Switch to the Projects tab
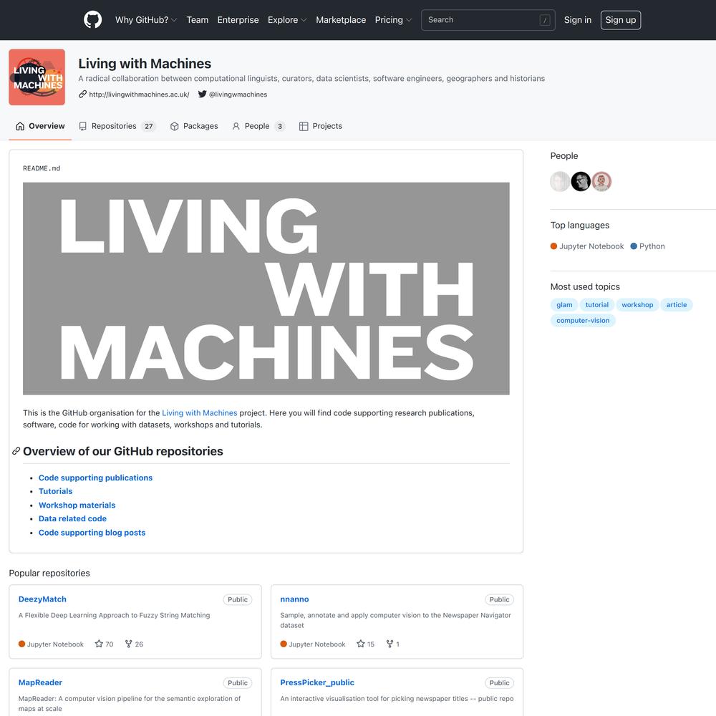 [x=321, y=126]
